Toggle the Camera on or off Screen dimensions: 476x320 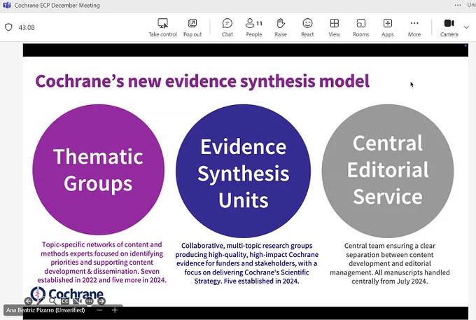pos(449,27)
